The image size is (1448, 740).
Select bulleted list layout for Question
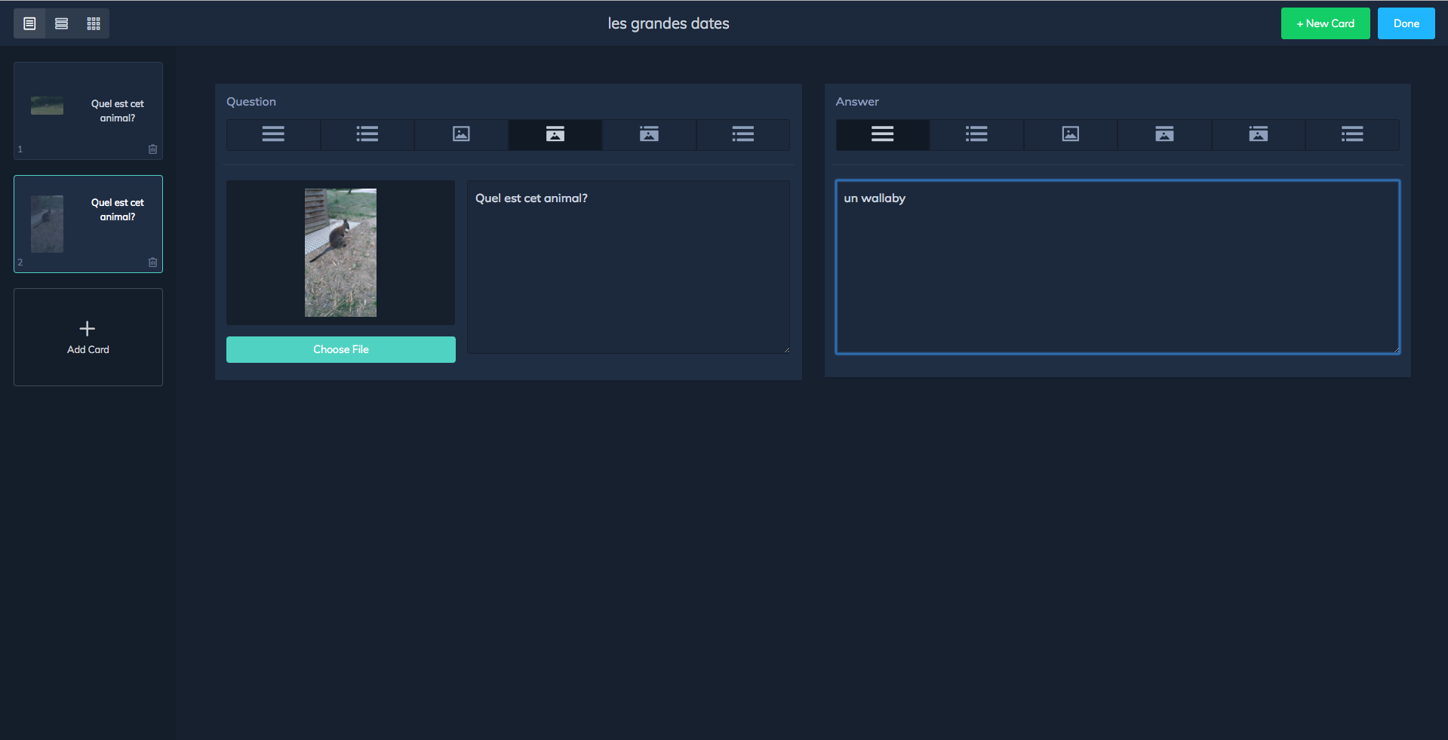(367, 134)
